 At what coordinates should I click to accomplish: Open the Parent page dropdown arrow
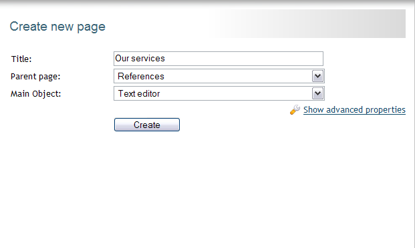click(317, 76)
